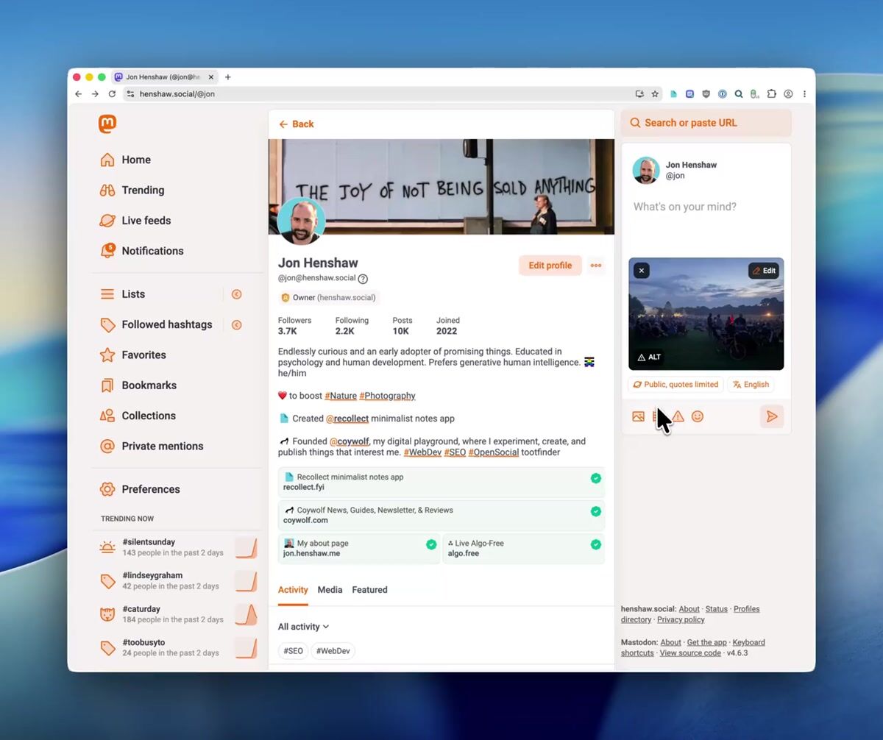Click the send post paper-plane button
The image size is (883, 740).
tap(772, 417)
